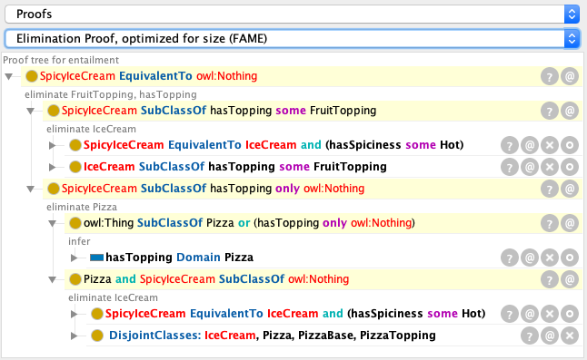Viewport: 587px width, 360px height.
Task: Open the Elimination Proof (FAME) dropdown
Action: (x=292, y=39)
